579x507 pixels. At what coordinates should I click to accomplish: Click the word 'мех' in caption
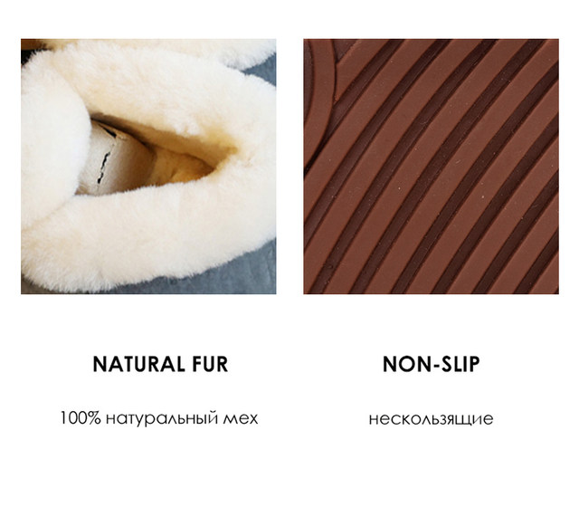[241, 419]
